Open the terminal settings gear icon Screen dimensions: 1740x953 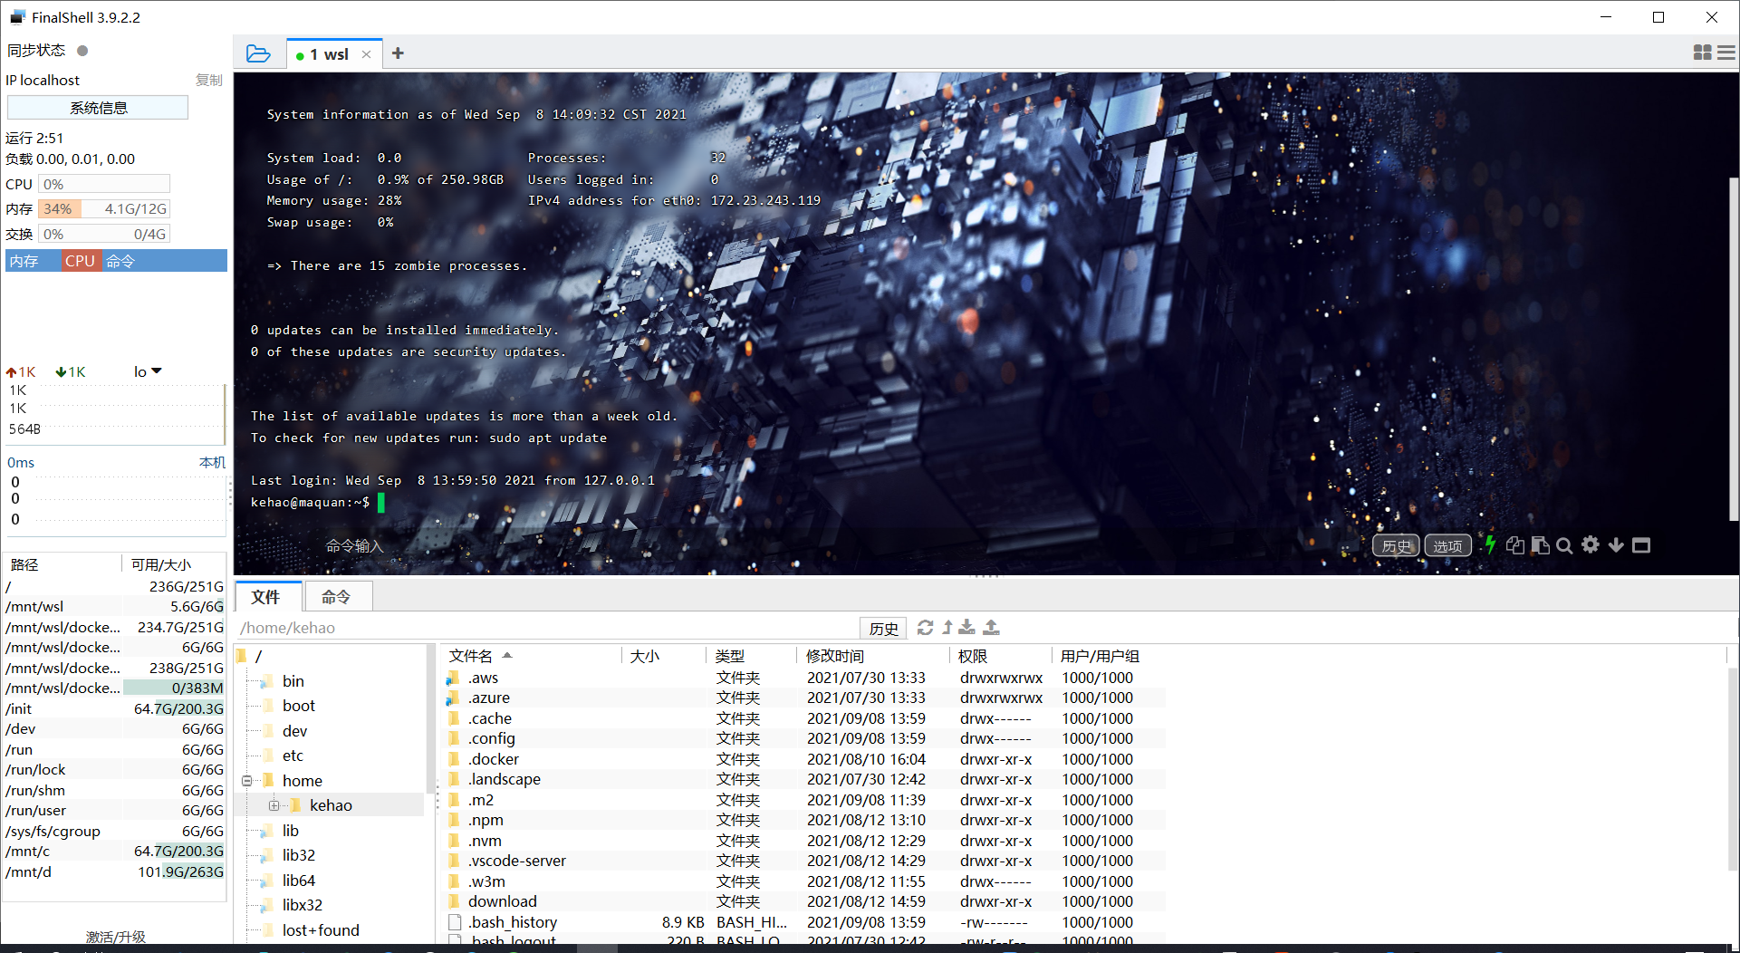pos(1591,544)
